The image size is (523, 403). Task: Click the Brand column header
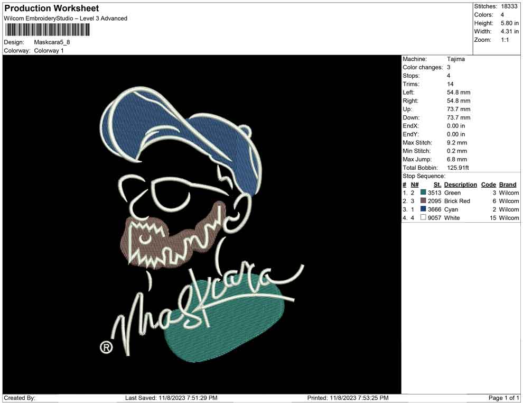coord(508,185)
